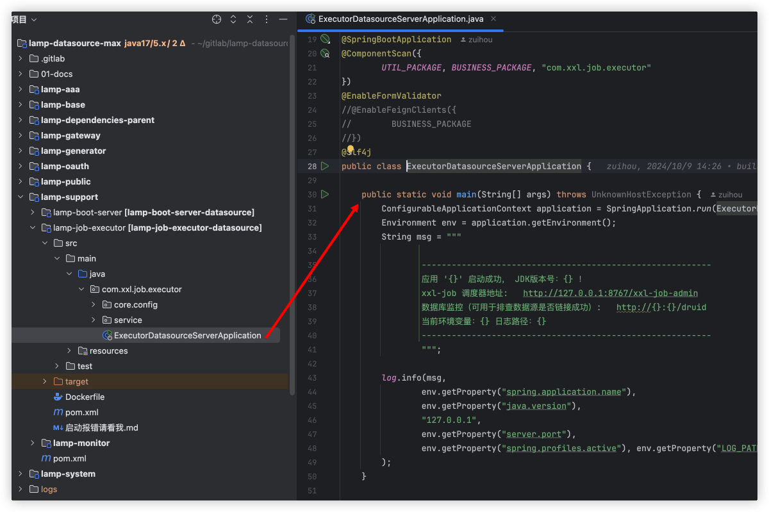Click the run gutter icon on line 28
The image size is (769, 512).
[x=325, y=166]
